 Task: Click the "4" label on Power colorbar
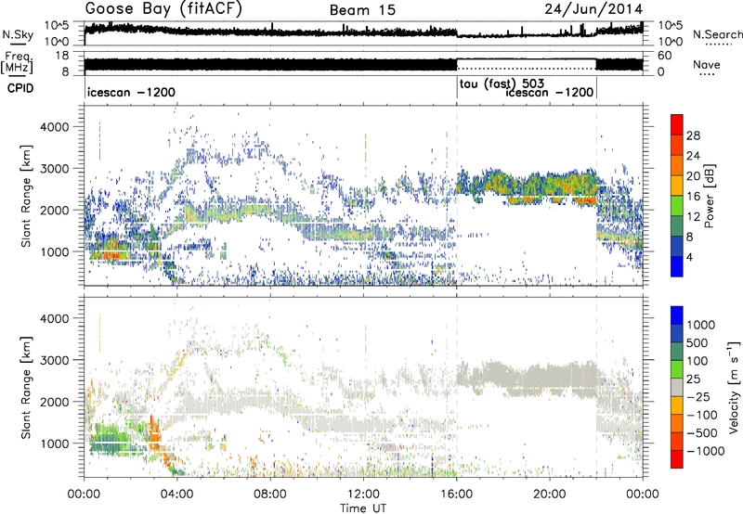pos(689,257)
